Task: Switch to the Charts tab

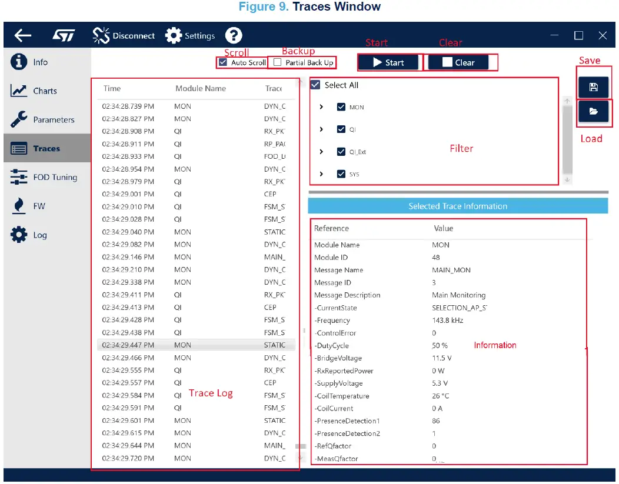Action: pyautogui.click(x=45, y=91)
